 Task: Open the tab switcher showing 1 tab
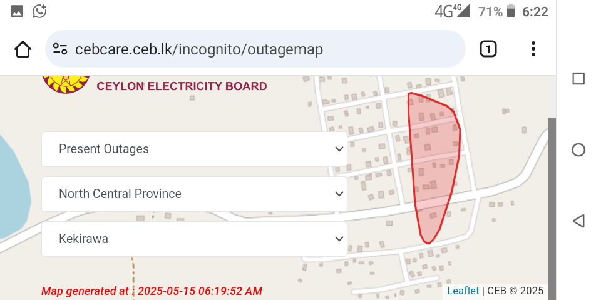coord(488,49)
